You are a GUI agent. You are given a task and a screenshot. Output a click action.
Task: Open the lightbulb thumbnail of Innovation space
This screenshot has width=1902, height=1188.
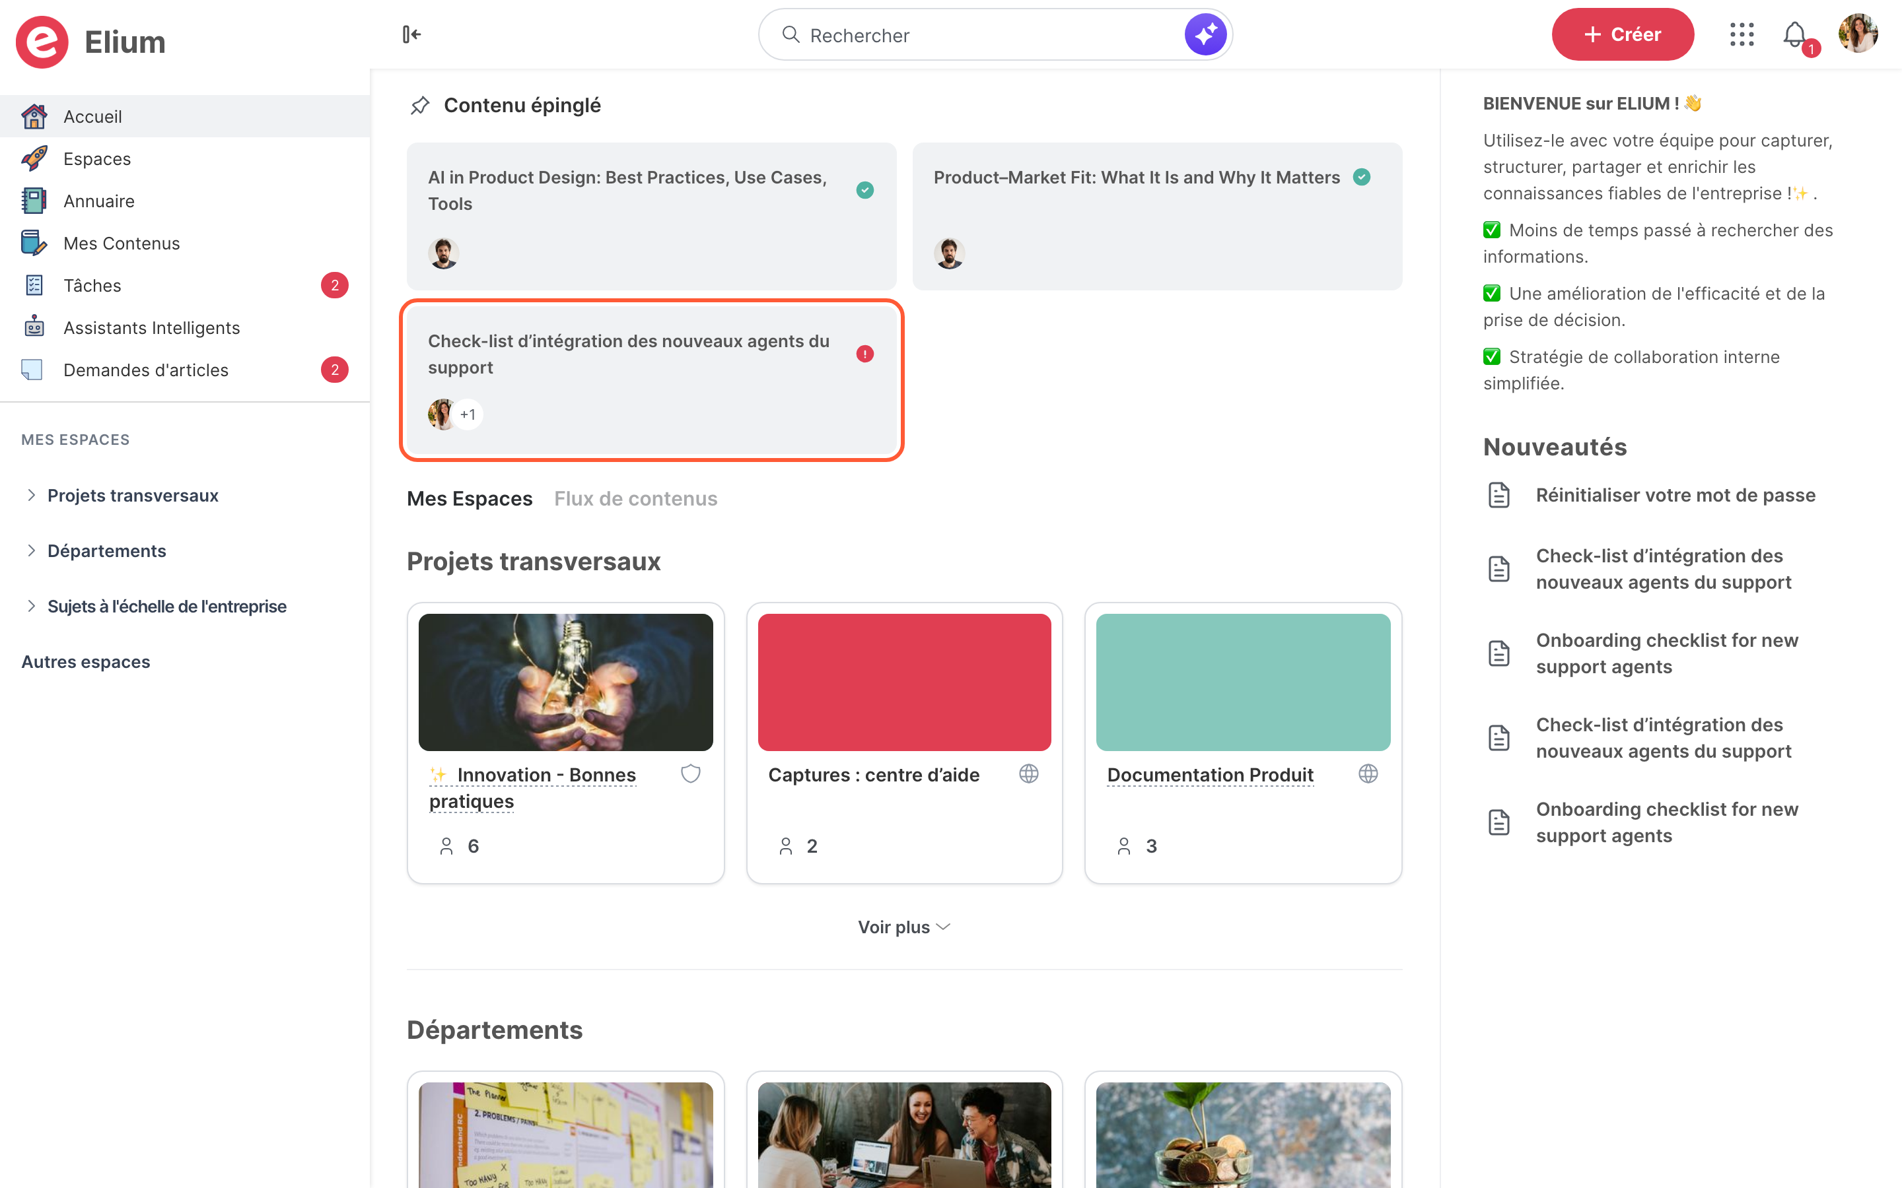coord(566,682)
